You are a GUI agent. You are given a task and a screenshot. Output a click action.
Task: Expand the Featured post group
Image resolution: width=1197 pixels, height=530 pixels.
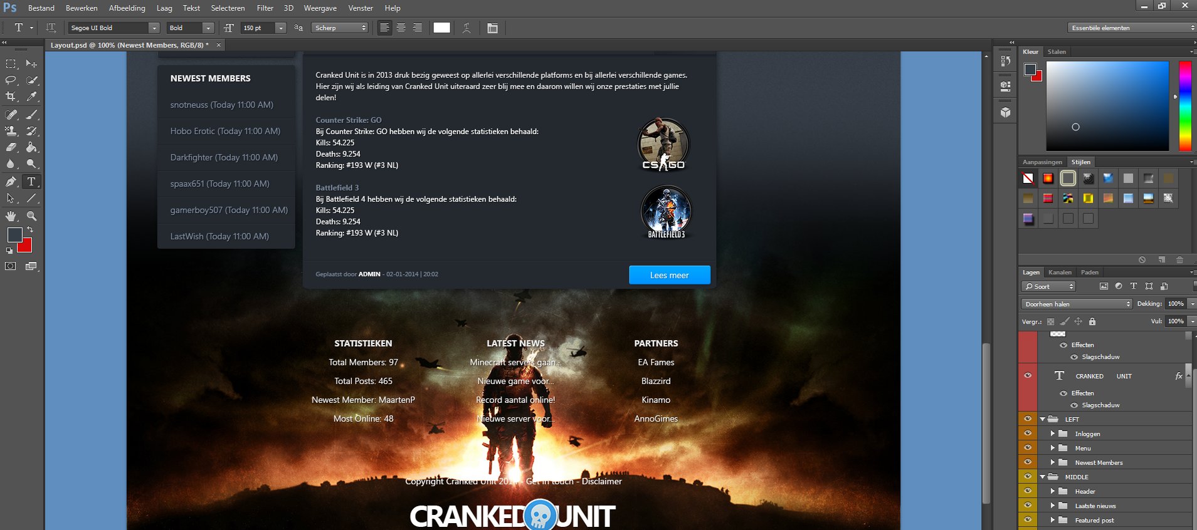tap(1053, 520)
